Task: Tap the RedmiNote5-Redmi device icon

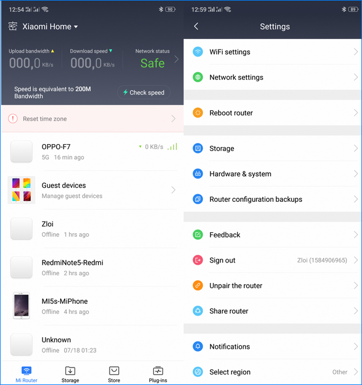Action: coord(22,267)
